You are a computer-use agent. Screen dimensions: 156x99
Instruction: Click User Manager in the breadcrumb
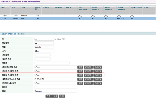point(35,1)
